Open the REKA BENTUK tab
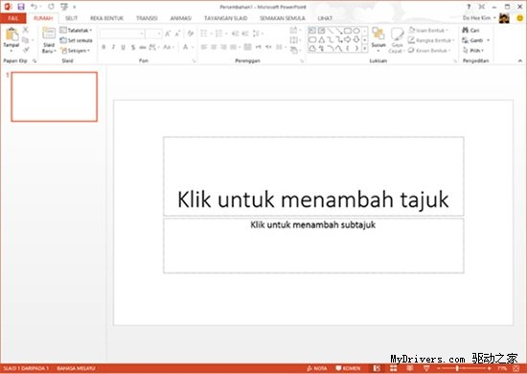The image size is (527, 374). pyautogui.click(x=106, y=18)
